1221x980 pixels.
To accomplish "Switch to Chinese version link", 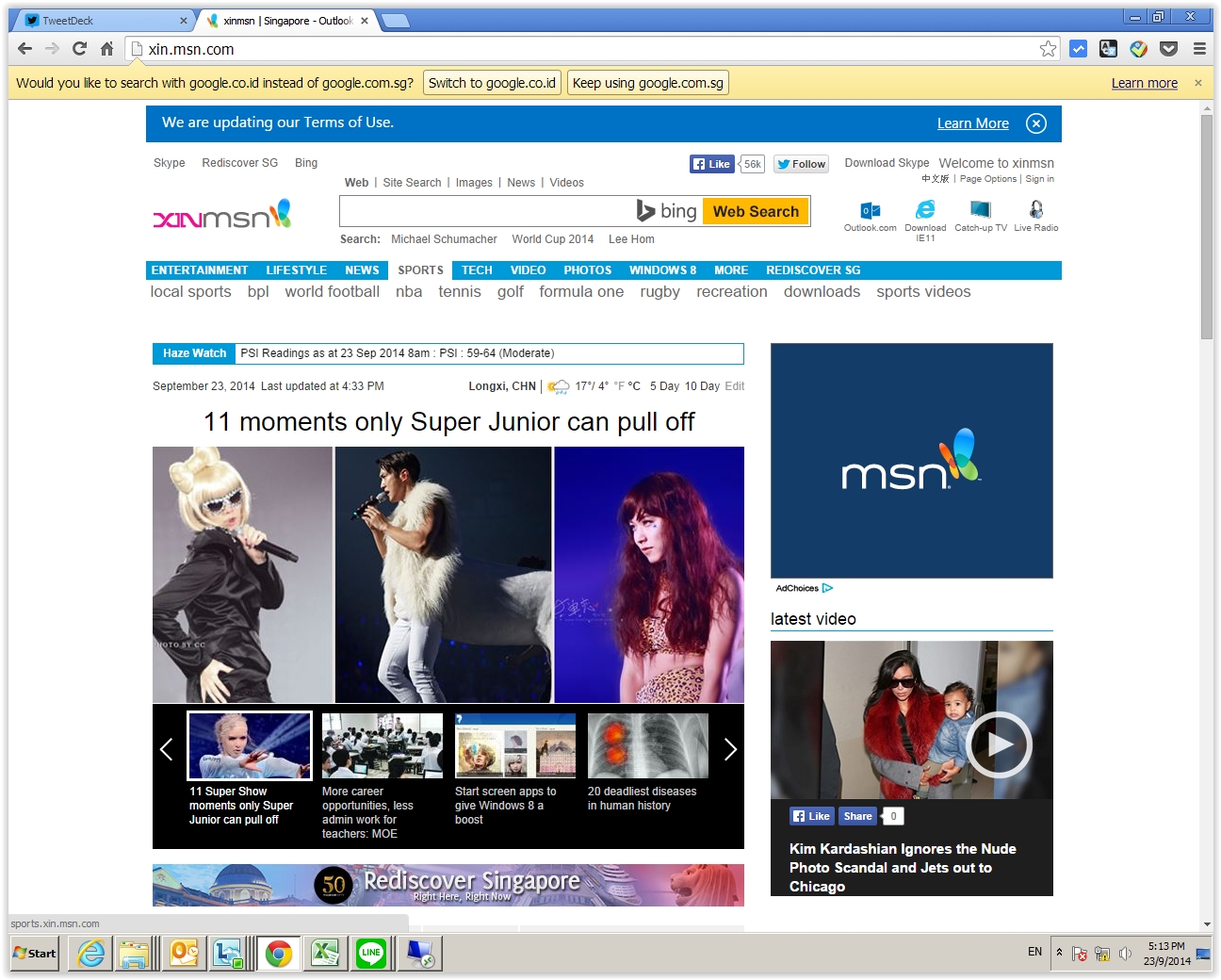I will (936, 179).
